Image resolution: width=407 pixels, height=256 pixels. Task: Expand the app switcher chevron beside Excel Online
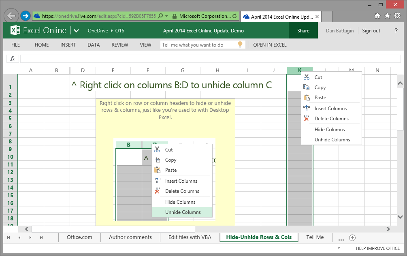[x=76, y=31]
